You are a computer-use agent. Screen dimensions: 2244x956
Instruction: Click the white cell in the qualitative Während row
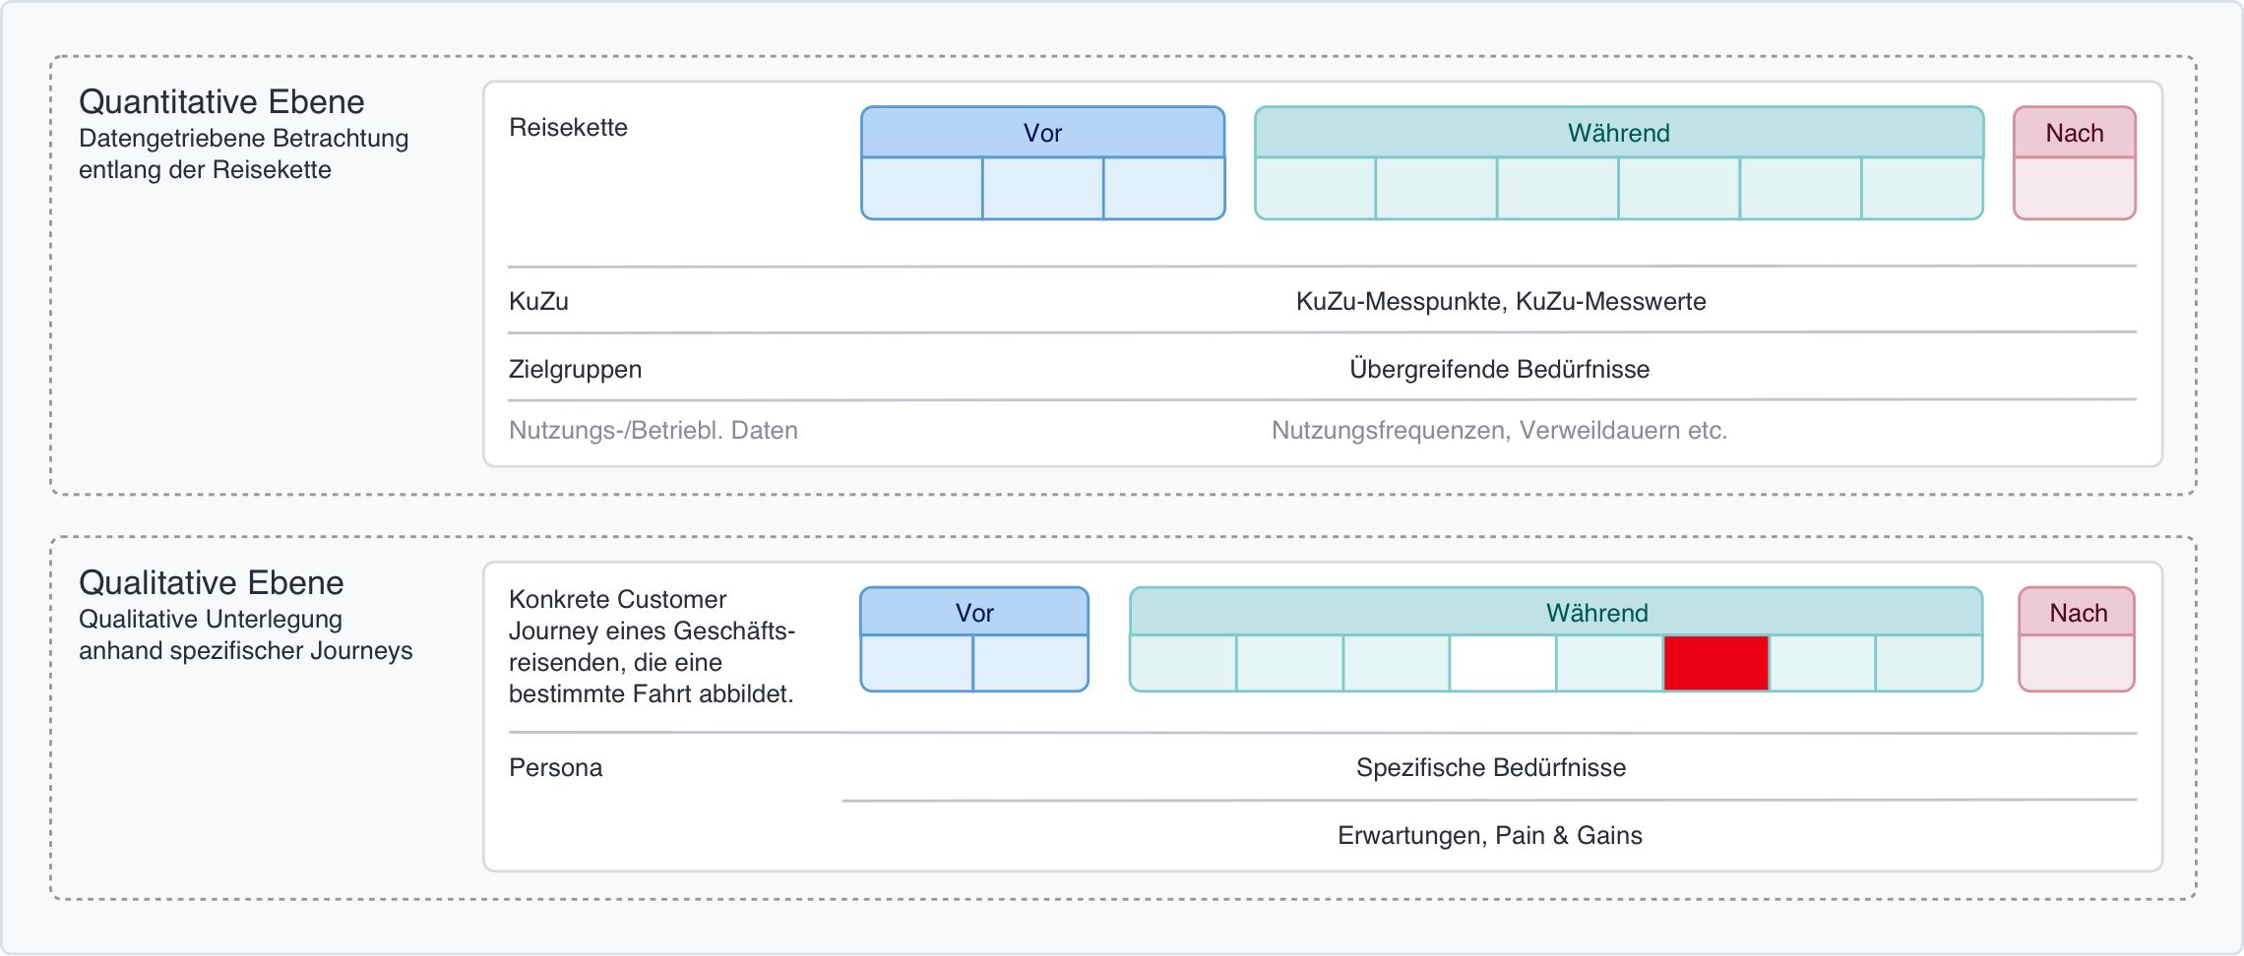click(1502, 663)
